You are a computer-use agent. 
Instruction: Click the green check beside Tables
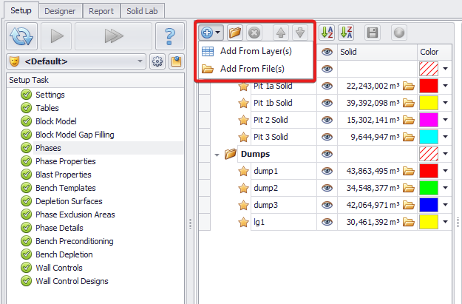(26, 108)
